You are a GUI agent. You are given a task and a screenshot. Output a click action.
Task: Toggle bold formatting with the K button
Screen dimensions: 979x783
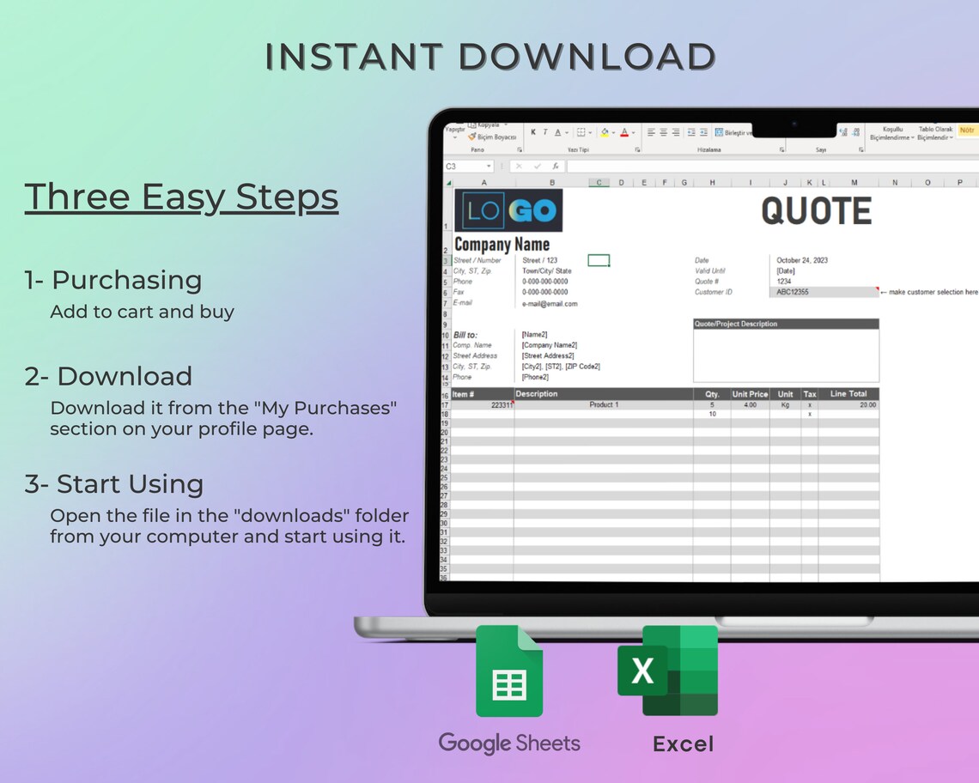pos(533,132)
